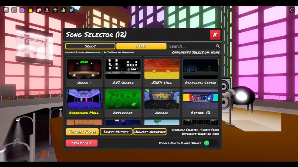Image resolution: width=298 pixels, height=167 pixels.
Task: Open the chat icon in top bar
Action: [14, 10]
